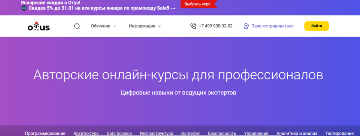This screenshot has height=136, width=360.
Task: Select the Безопасность category
Action: coord(222,134)
